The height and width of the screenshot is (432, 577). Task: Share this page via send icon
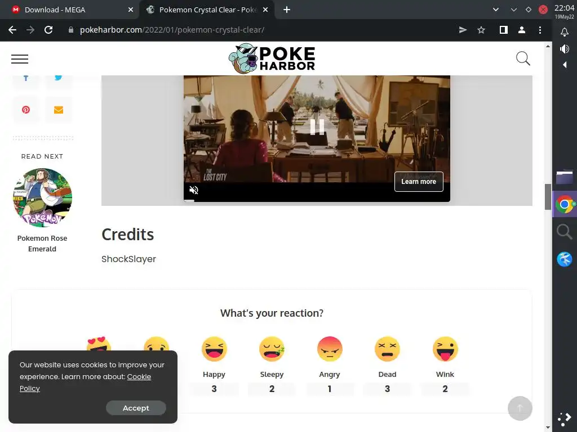(x=463, y=30)
